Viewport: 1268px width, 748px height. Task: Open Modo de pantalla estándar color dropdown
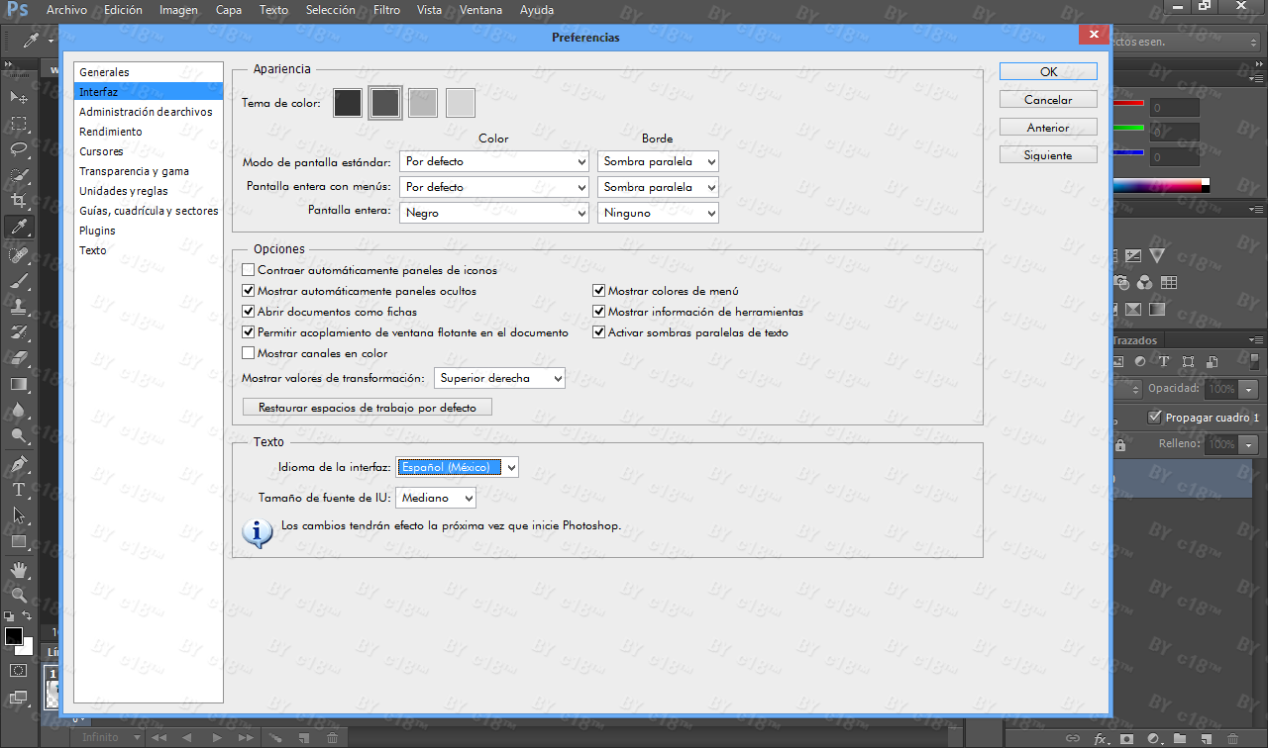[x=494, y=161]
